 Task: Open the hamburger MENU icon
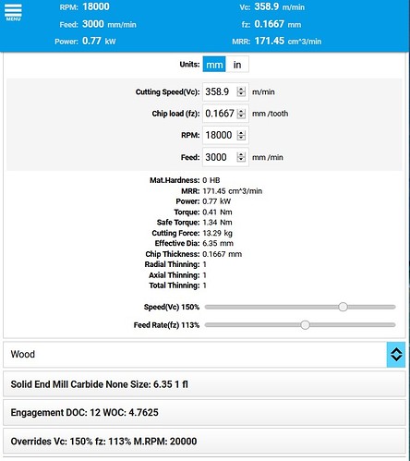coord(13,12)
